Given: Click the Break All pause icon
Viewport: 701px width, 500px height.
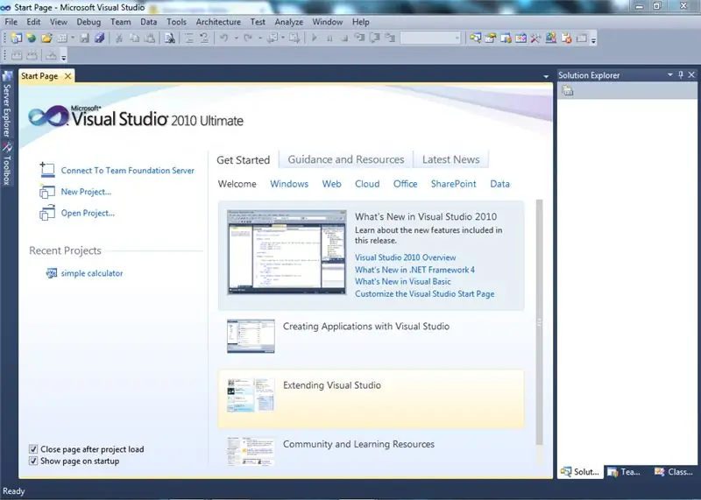Looking at the screenshot, I should [329, 39].
